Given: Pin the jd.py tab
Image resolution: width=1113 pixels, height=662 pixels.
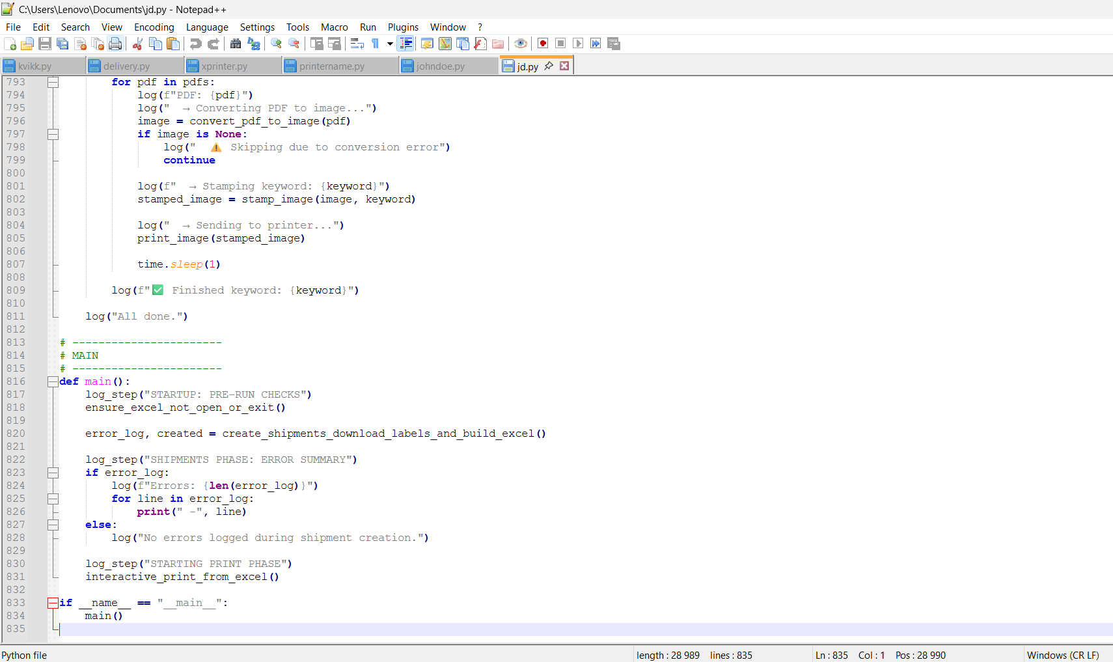Looking at the screenshot, I should point(549,66).
